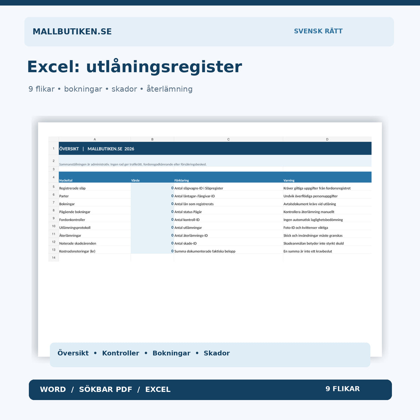
Task: Select cell Ingen automatisk laglighetsbedömning
Action: pyautogui.click(x=327, y=218)
